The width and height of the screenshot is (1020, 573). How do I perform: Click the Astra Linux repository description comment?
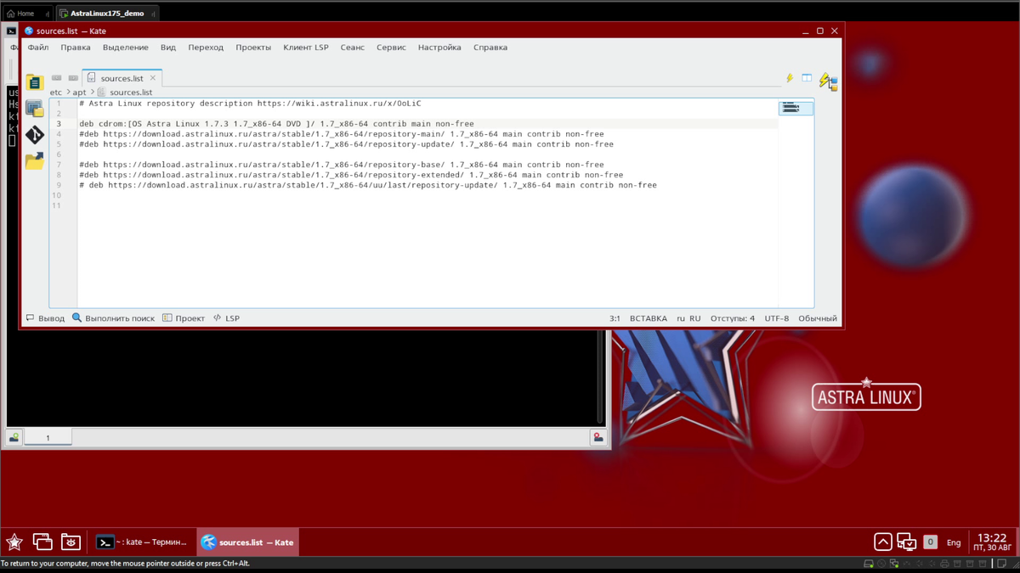[x=250, y=104]
